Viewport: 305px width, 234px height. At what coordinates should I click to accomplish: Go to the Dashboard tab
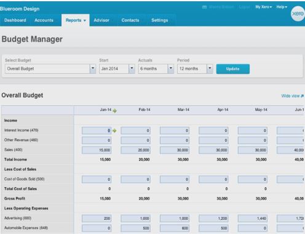(x=15, y=20)
